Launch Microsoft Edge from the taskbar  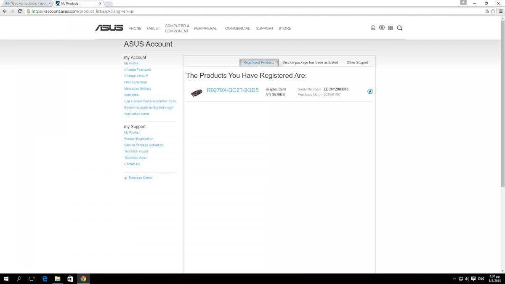click(x=45, y=279)
